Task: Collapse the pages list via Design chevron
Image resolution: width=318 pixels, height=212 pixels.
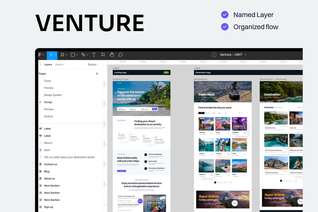Action: pos(98,64)
